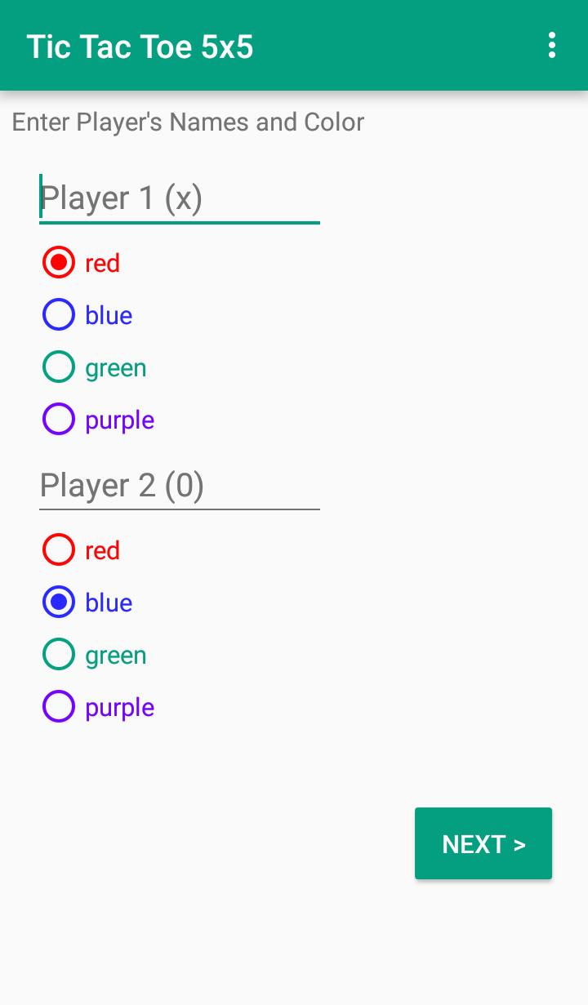Viewport: 588px width, 1005px height.
Task: Tap the Player 2 red color label
Action: (x=102, y=551)
